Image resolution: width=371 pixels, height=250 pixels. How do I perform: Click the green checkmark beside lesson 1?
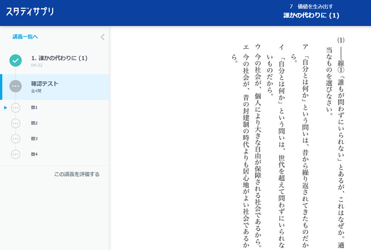15,60
